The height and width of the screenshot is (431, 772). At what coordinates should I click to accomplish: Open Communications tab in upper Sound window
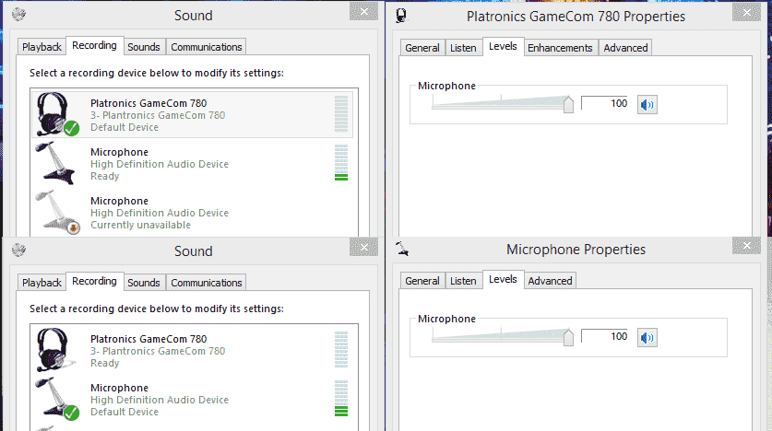coord(207,47)
